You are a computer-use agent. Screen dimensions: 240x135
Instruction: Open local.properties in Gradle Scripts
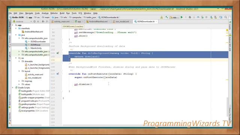[28, 111]
